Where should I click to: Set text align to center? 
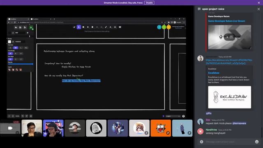coord(16,59)
